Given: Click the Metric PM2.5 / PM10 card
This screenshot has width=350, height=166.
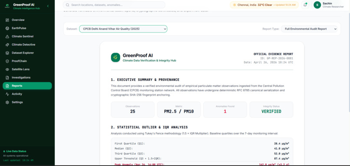Looking at the screenshot, I should click(x=179, y=110).
